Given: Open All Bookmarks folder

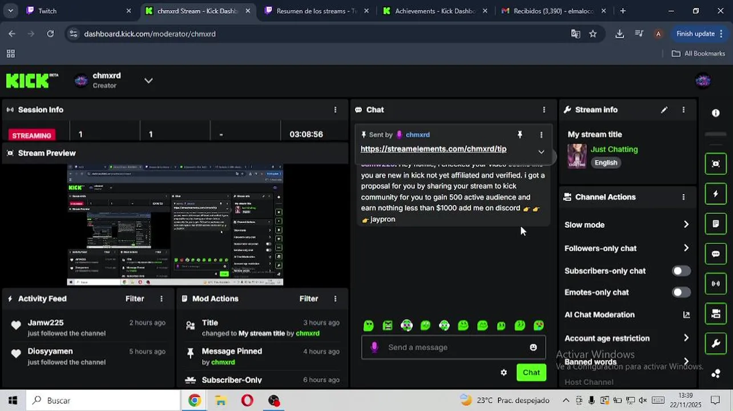Looking at the screenshot, I should point(698,54).
